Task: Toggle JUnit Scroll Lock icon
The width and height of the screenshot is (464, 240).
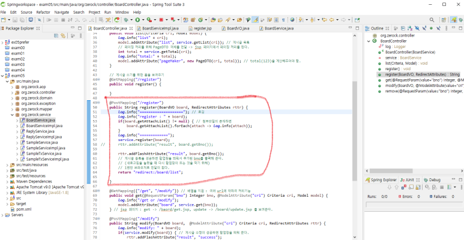Action: [x=418, y=187]
